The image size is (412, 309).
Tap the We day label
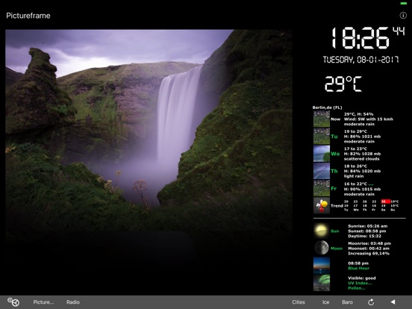coord(335,154)
